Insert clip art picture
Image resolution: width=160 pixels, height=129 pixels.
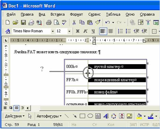click(x=122, y=116)
